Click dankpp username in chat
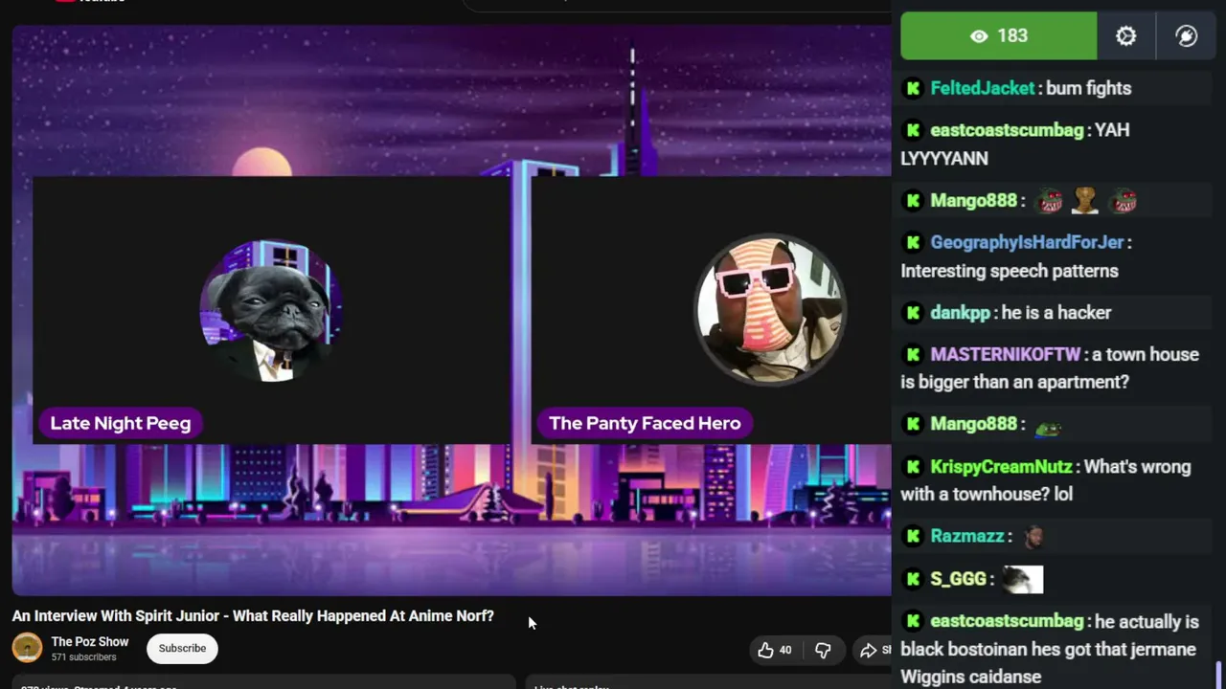Image resolution: width=1226 pixels, height=689 pixels. click(960, 313)
